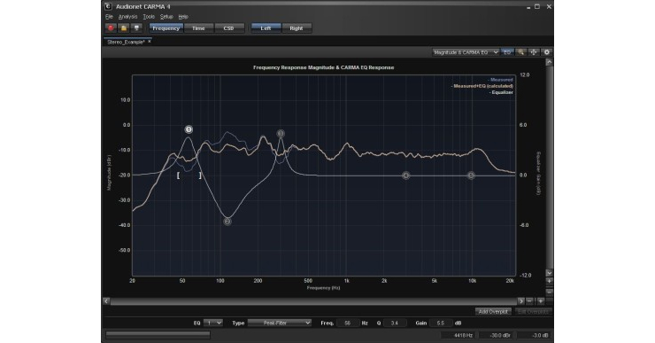Click the 4418 Hz cursor readout
Screen dimensions: 655x343
(459, 335)
